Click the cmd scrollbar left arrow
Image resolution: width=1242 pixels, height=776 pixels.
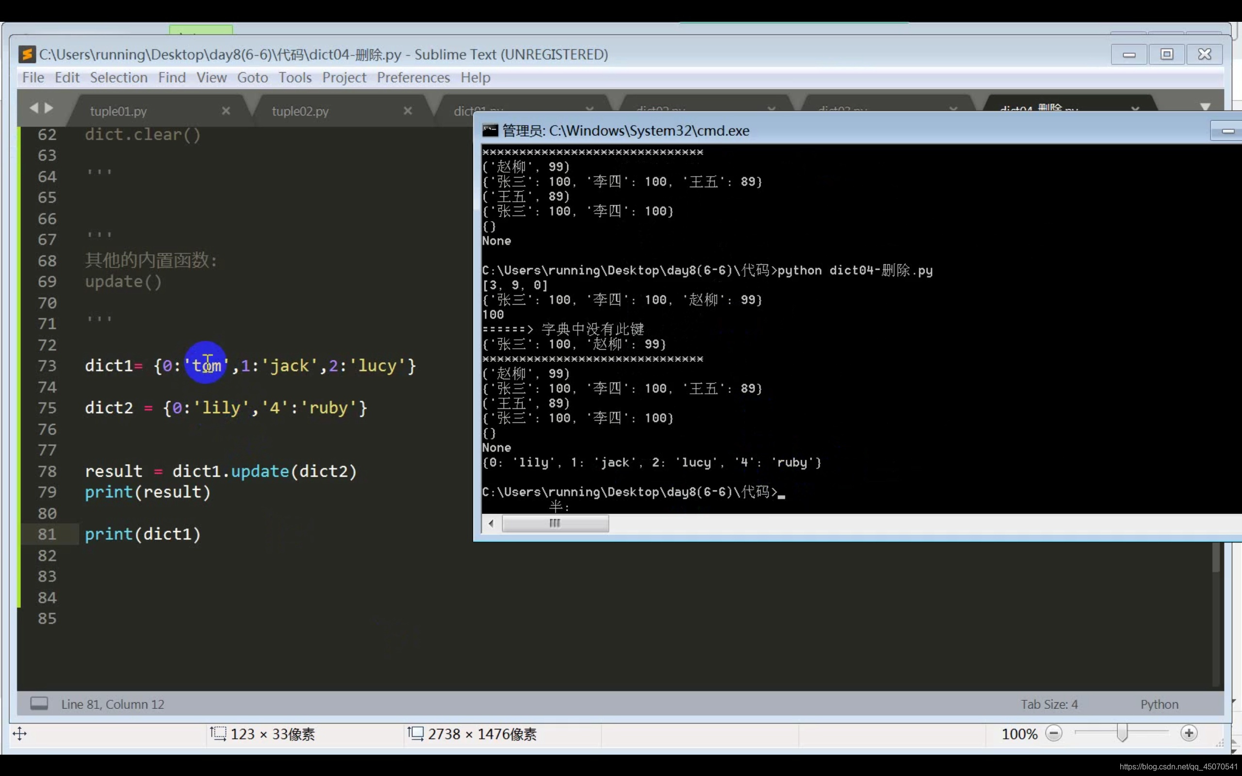pos(491,523)
